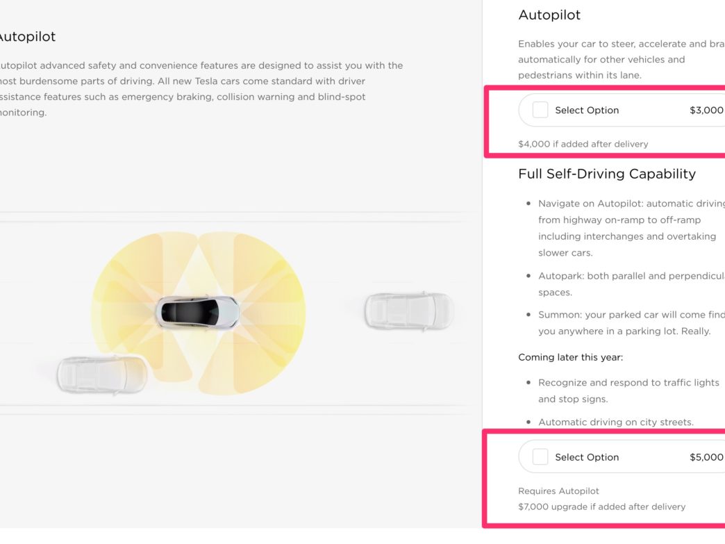
Task: Click the "$7,000 upgrade if added after delivery" text
Action: point(601,506)
